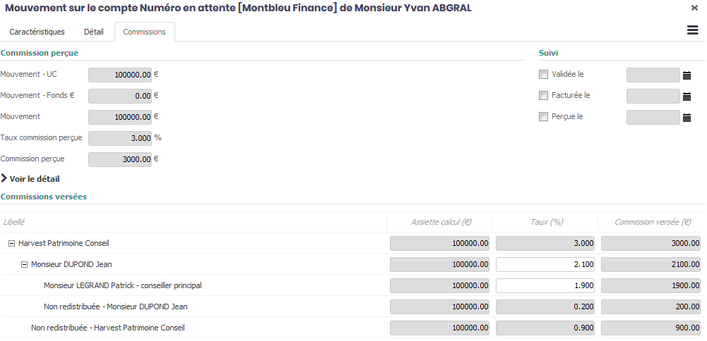Open calendar picker for Facturée le
The image size is (707, 341).
687,97
